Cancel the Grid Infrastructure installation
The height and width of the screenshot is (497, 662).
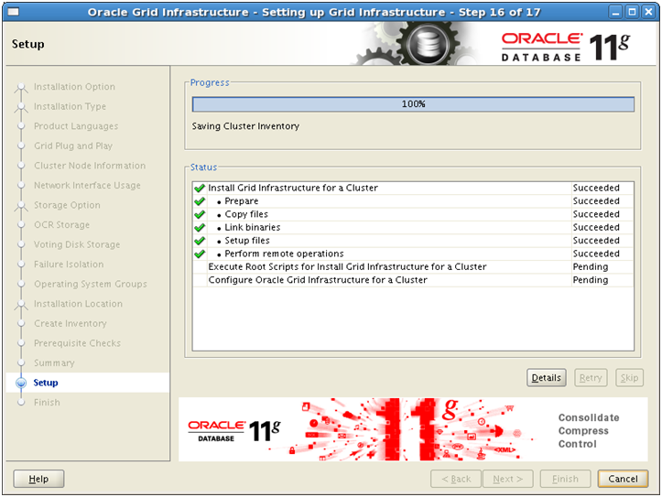[x=623, y=479]
